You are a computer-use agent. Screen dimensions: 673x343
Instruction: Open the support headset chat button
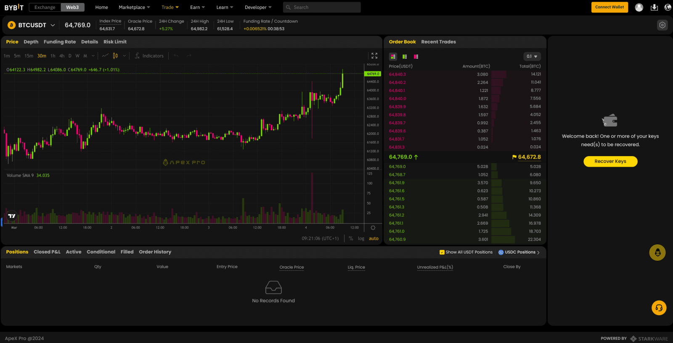pyautogui.click(x=659, y=308)
